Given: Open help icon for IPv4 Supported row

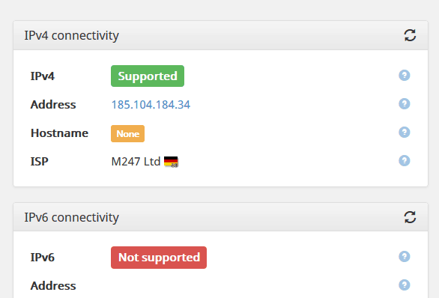Looking at the screenshot, I should coord(405,76).
